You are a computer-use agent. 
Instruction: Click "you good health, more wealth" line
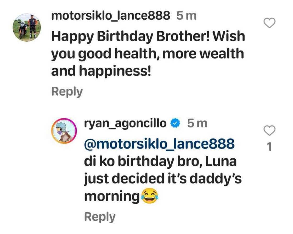(147, 54)
